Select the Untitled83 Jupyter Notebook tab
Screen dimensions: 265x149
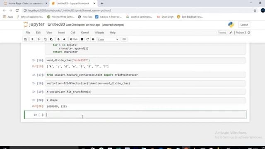(x=73, y=3)
